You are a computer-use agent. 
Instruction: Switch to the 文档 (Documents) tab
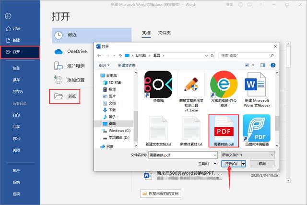[x=146, y=33]
